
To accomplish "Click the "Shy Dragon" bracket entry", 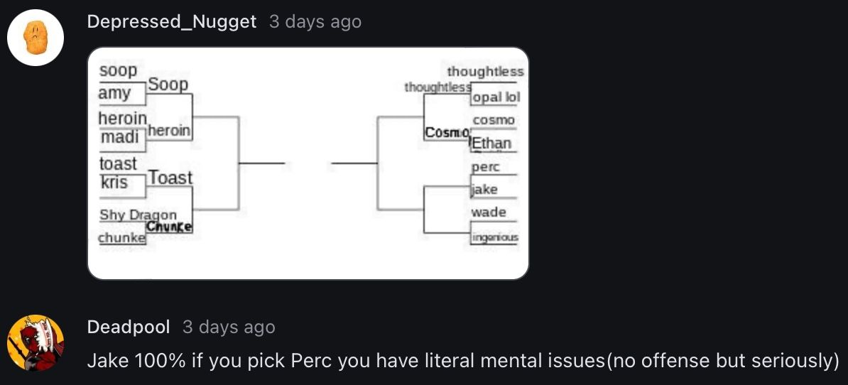I will click(138, 215).
